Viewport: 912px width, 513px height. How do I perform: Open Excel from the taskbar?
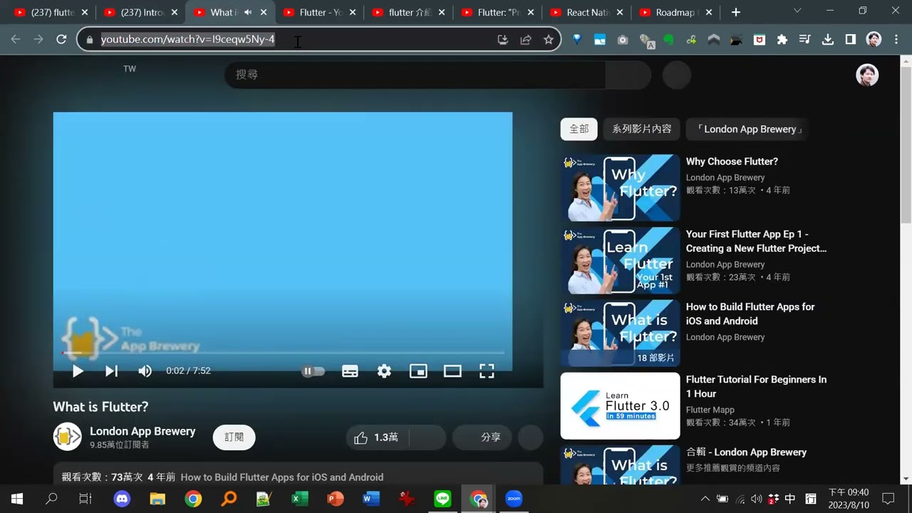tap(300, 499)
